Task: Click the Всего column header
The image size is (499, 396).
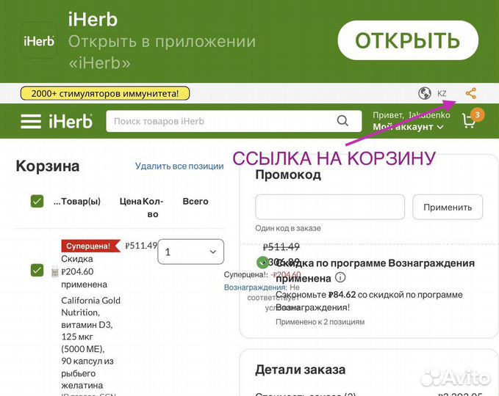Action: [195, 202]
